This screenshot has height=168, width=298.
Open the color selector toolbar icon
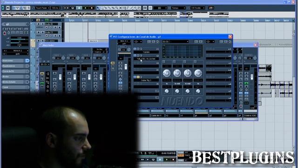[x=211, y=8]
